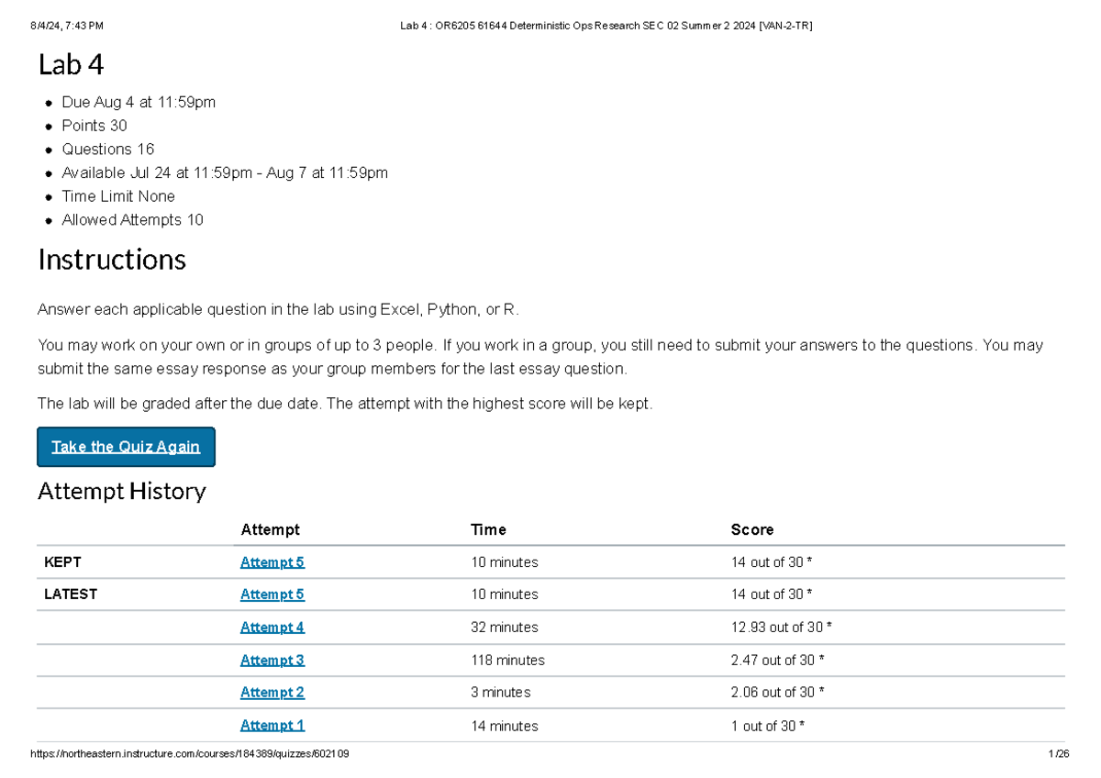Click the Score column header
Screen dimensions: 1101x778
click(x=751, y=529)
